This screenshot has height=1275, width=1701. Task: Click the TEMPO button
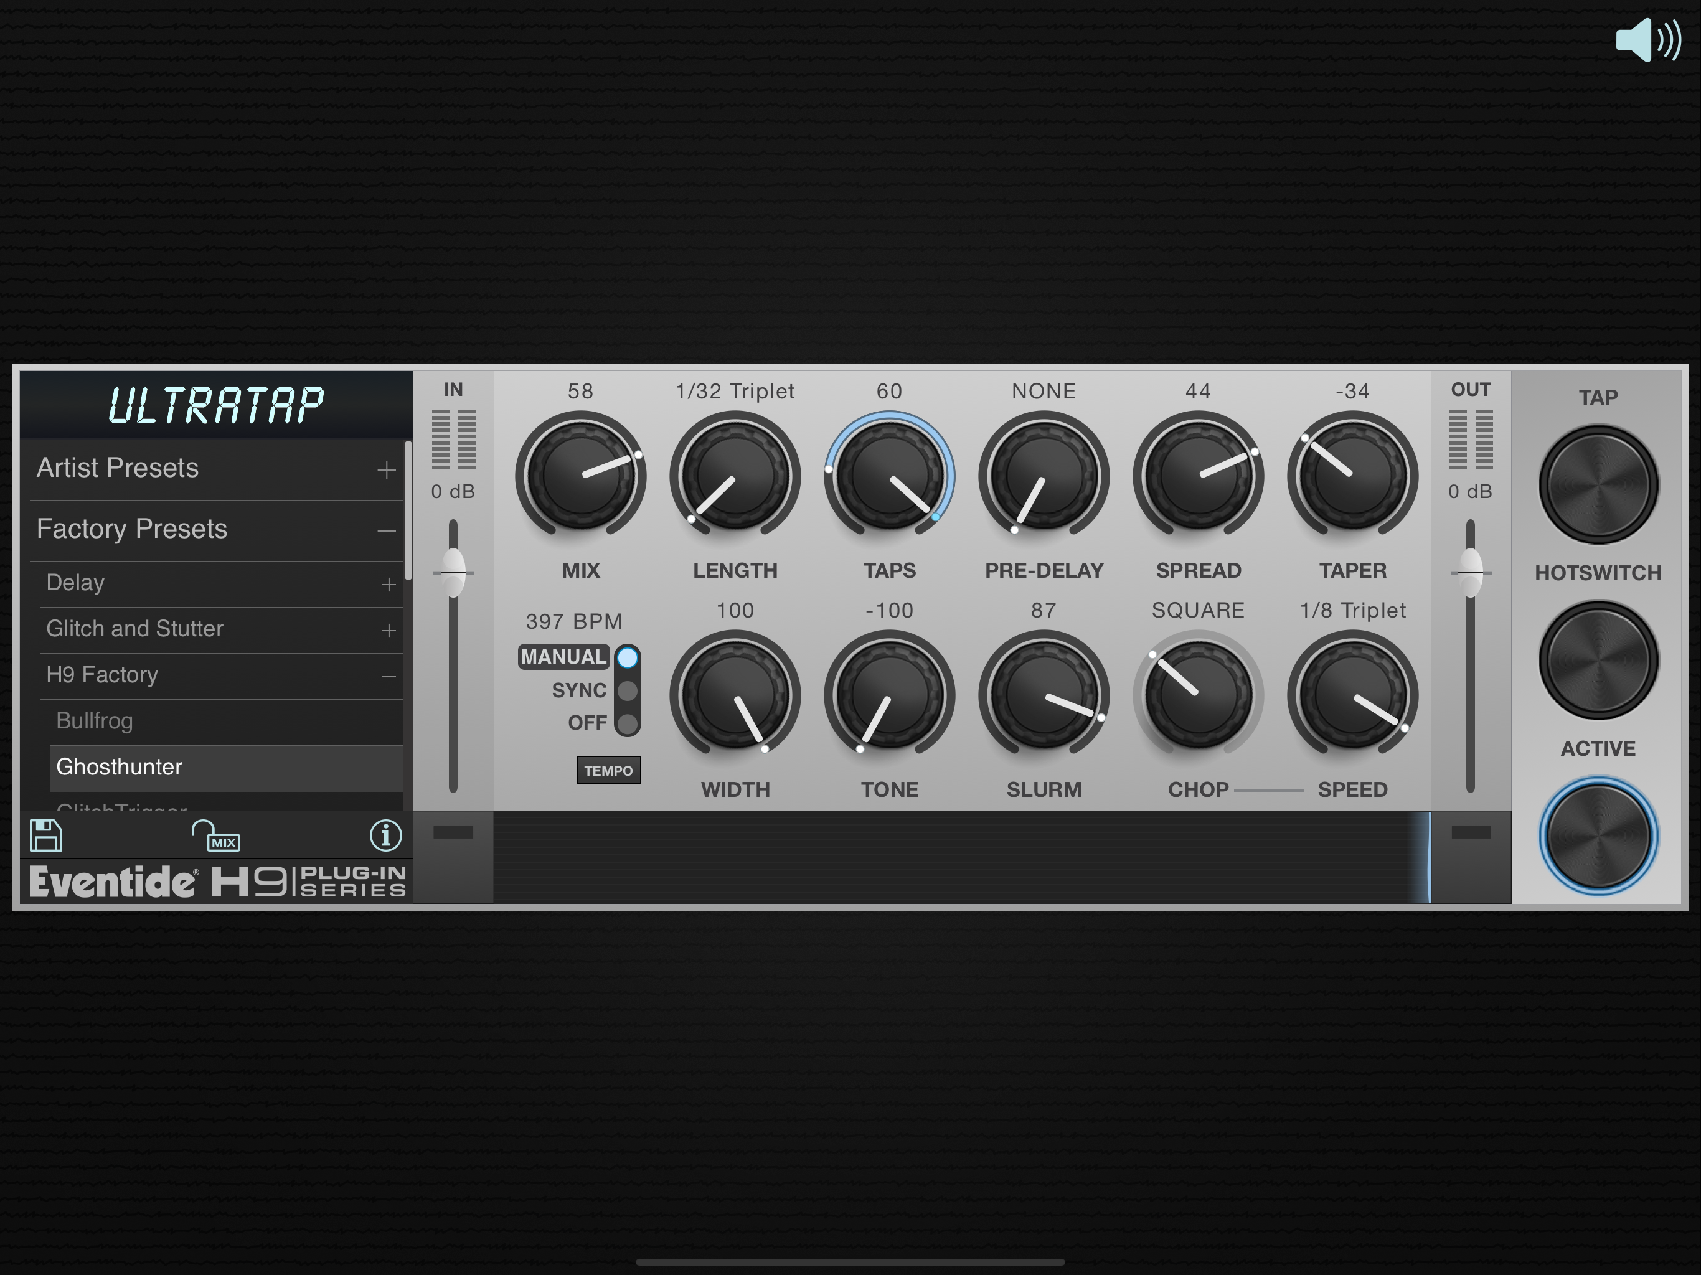click(x=608, y=771)
